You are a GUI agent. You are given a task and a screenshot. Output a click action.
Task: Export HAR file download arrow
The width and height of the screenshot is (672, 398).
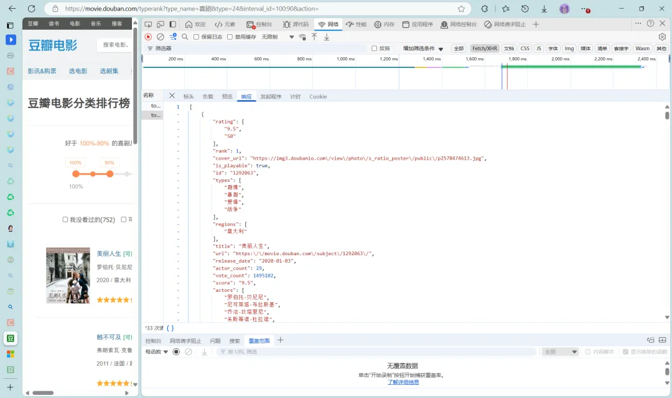(x=327, y=37)
